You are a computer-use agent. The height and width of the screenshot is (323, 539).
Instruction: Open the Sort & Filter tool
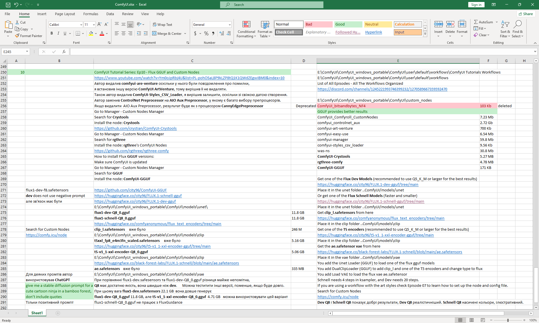pyautogui.click(x=505, y=29)
